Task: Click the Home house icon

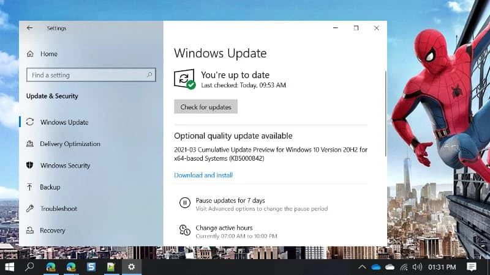Action: coord(30,54)
